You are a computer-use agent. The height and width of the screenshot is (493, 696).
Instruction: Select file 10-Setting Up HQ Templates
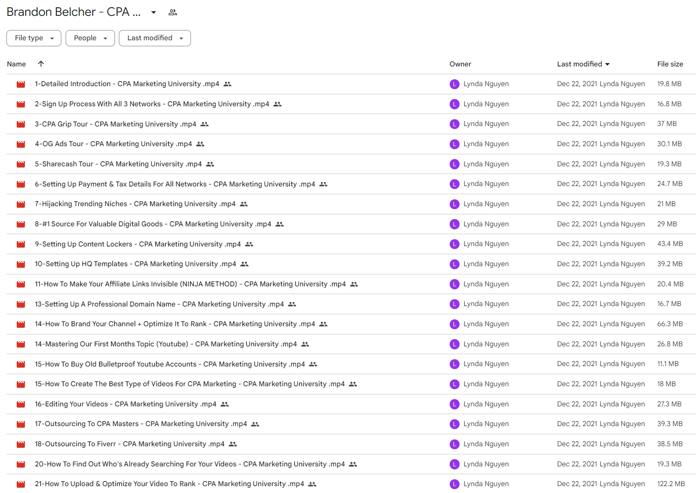pos(135,264)
